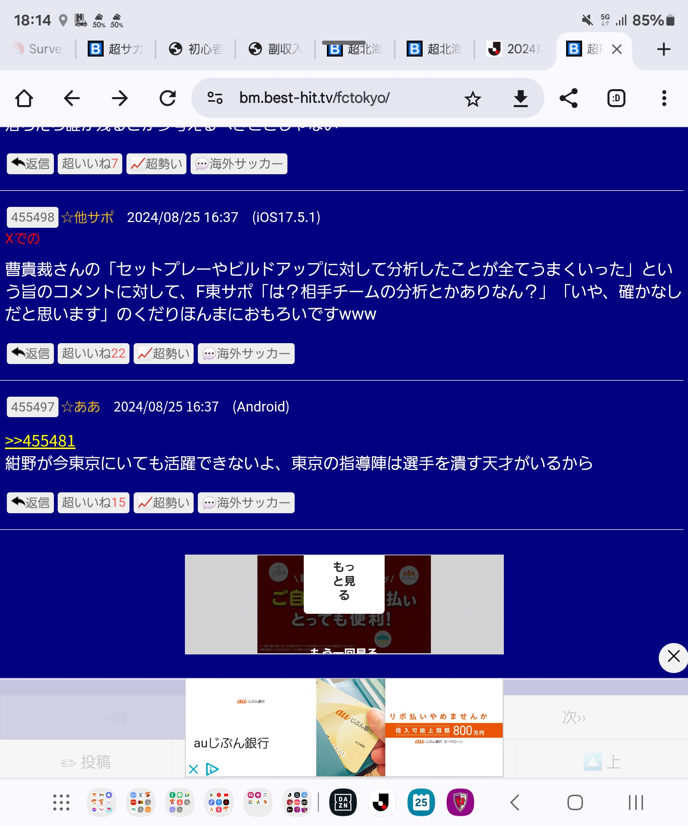Viewport: 688px width, 826px height.
Task: Switch to the 副収入 tab
Action: tap(275, 49)
